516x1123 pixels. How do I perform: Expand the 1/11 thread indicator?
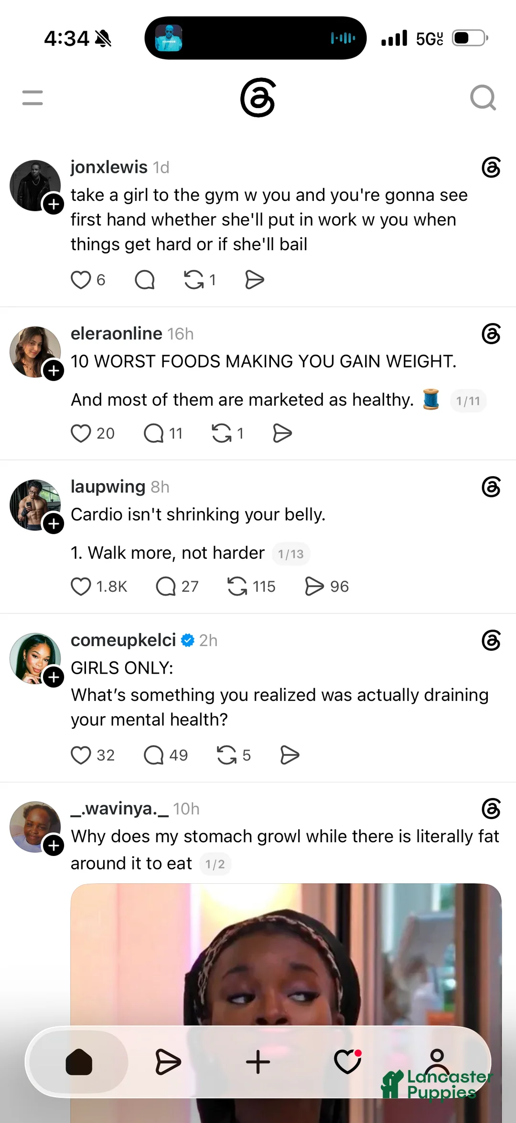(468, 401)
